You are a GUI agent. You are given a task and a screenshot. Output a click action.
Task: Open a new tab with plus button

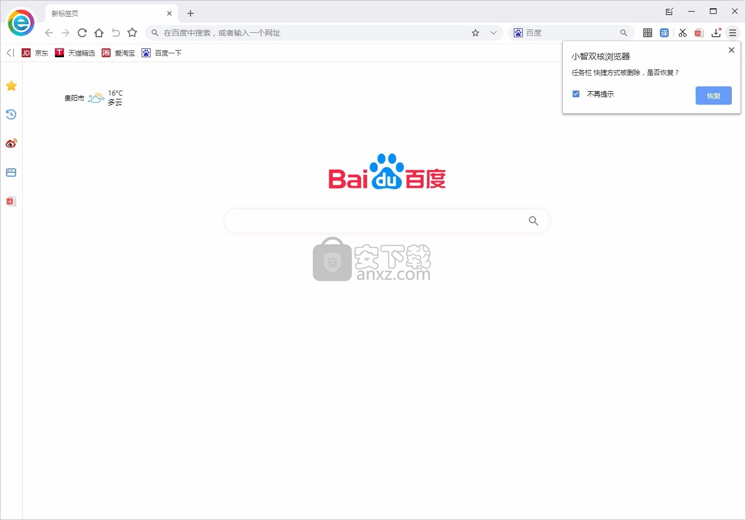click(191, 13)
